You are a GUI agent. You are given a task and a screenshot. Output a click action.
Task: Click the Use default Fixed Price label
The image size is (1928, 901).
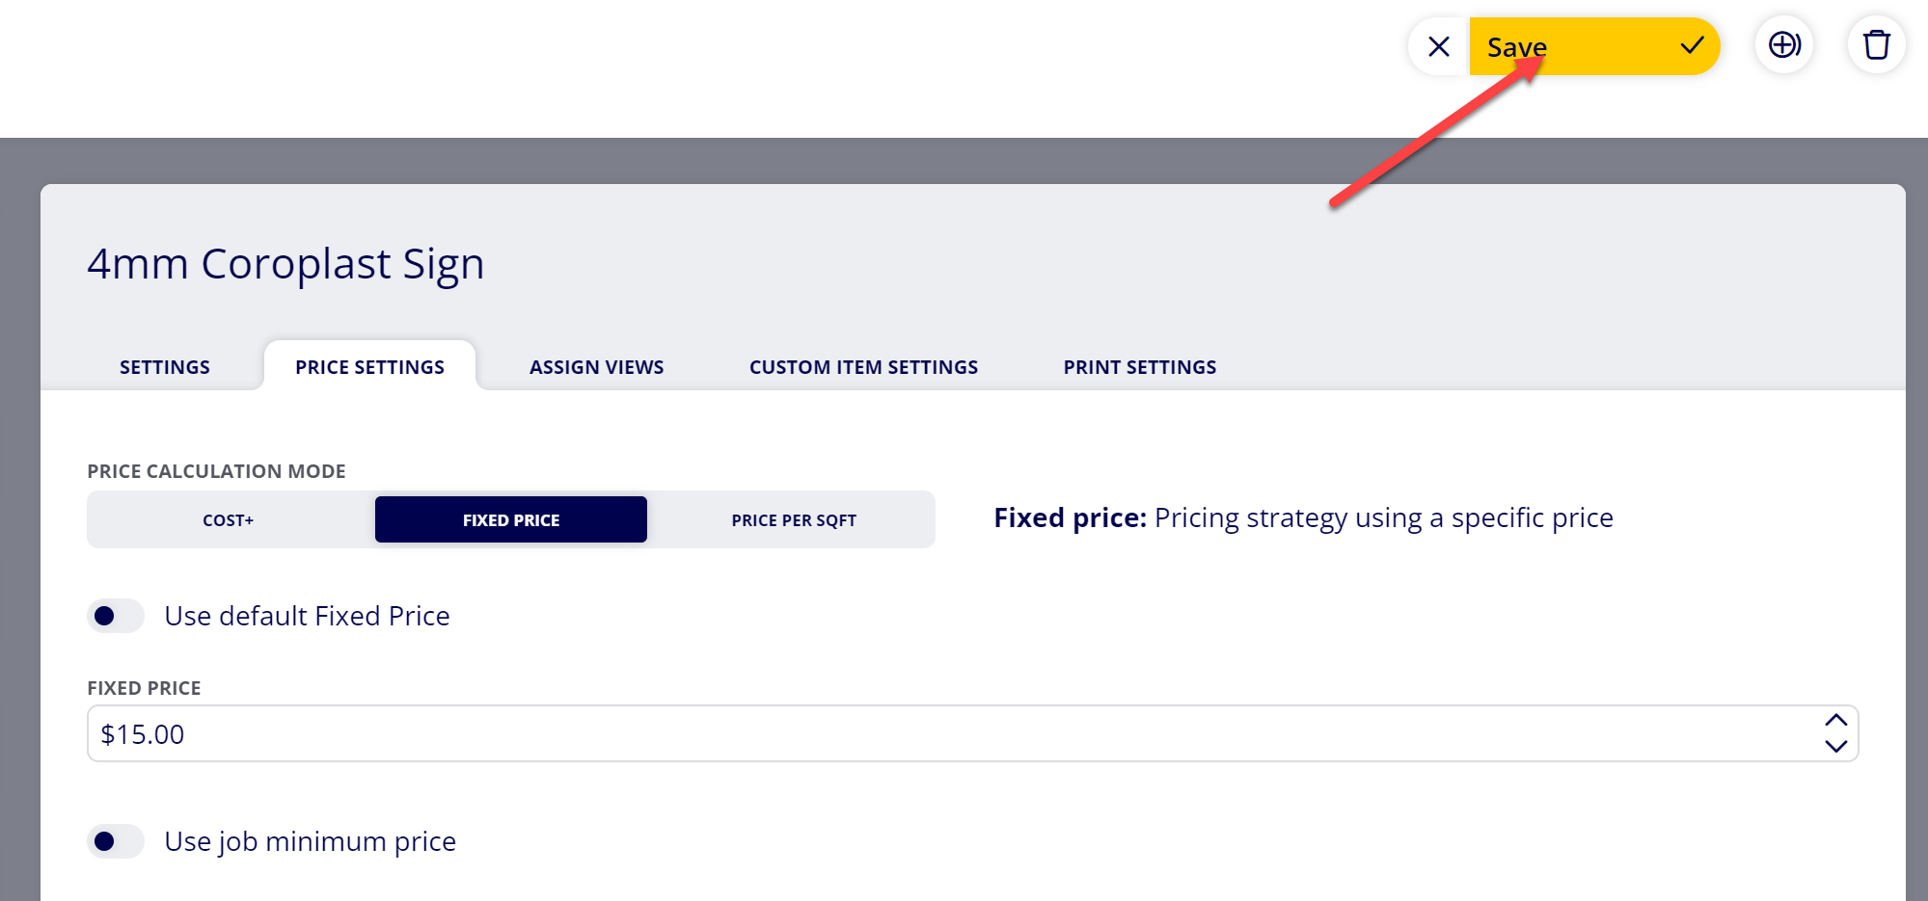[x=308, y=616]
